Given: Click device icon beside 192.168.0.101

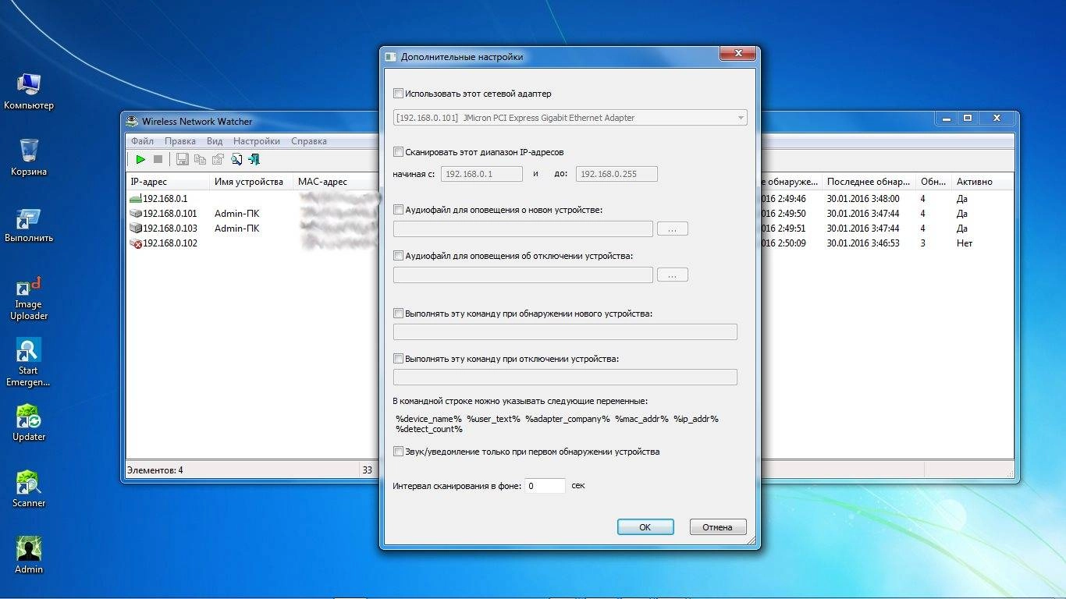Looking at the screenshot, I should 136,214.
